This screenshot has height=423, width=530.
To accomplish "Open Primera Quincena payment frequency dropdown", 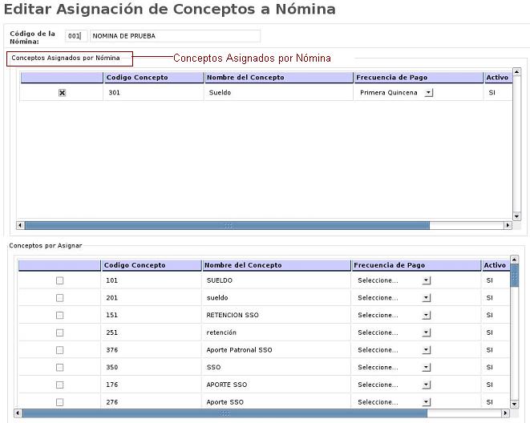I will pos(428,93).
